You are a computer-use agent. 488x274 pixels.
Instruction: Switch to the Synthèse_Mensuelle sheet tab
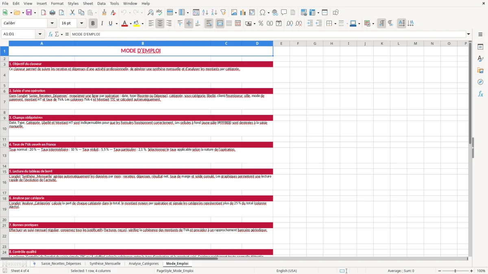click(105, 263)
